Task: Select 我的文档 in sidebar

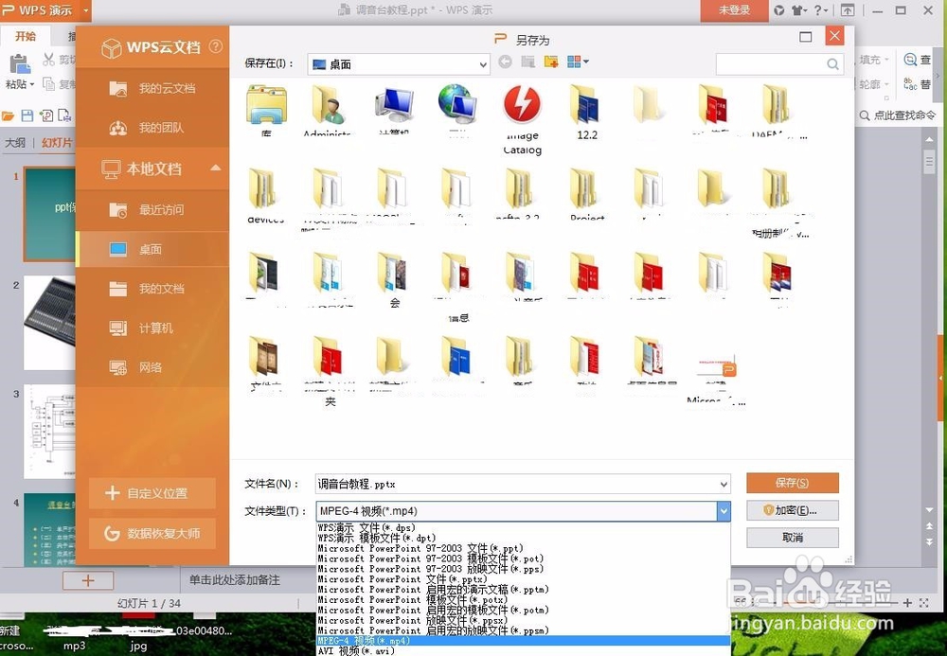Action: pyautogui.click(x=152, y=289)
